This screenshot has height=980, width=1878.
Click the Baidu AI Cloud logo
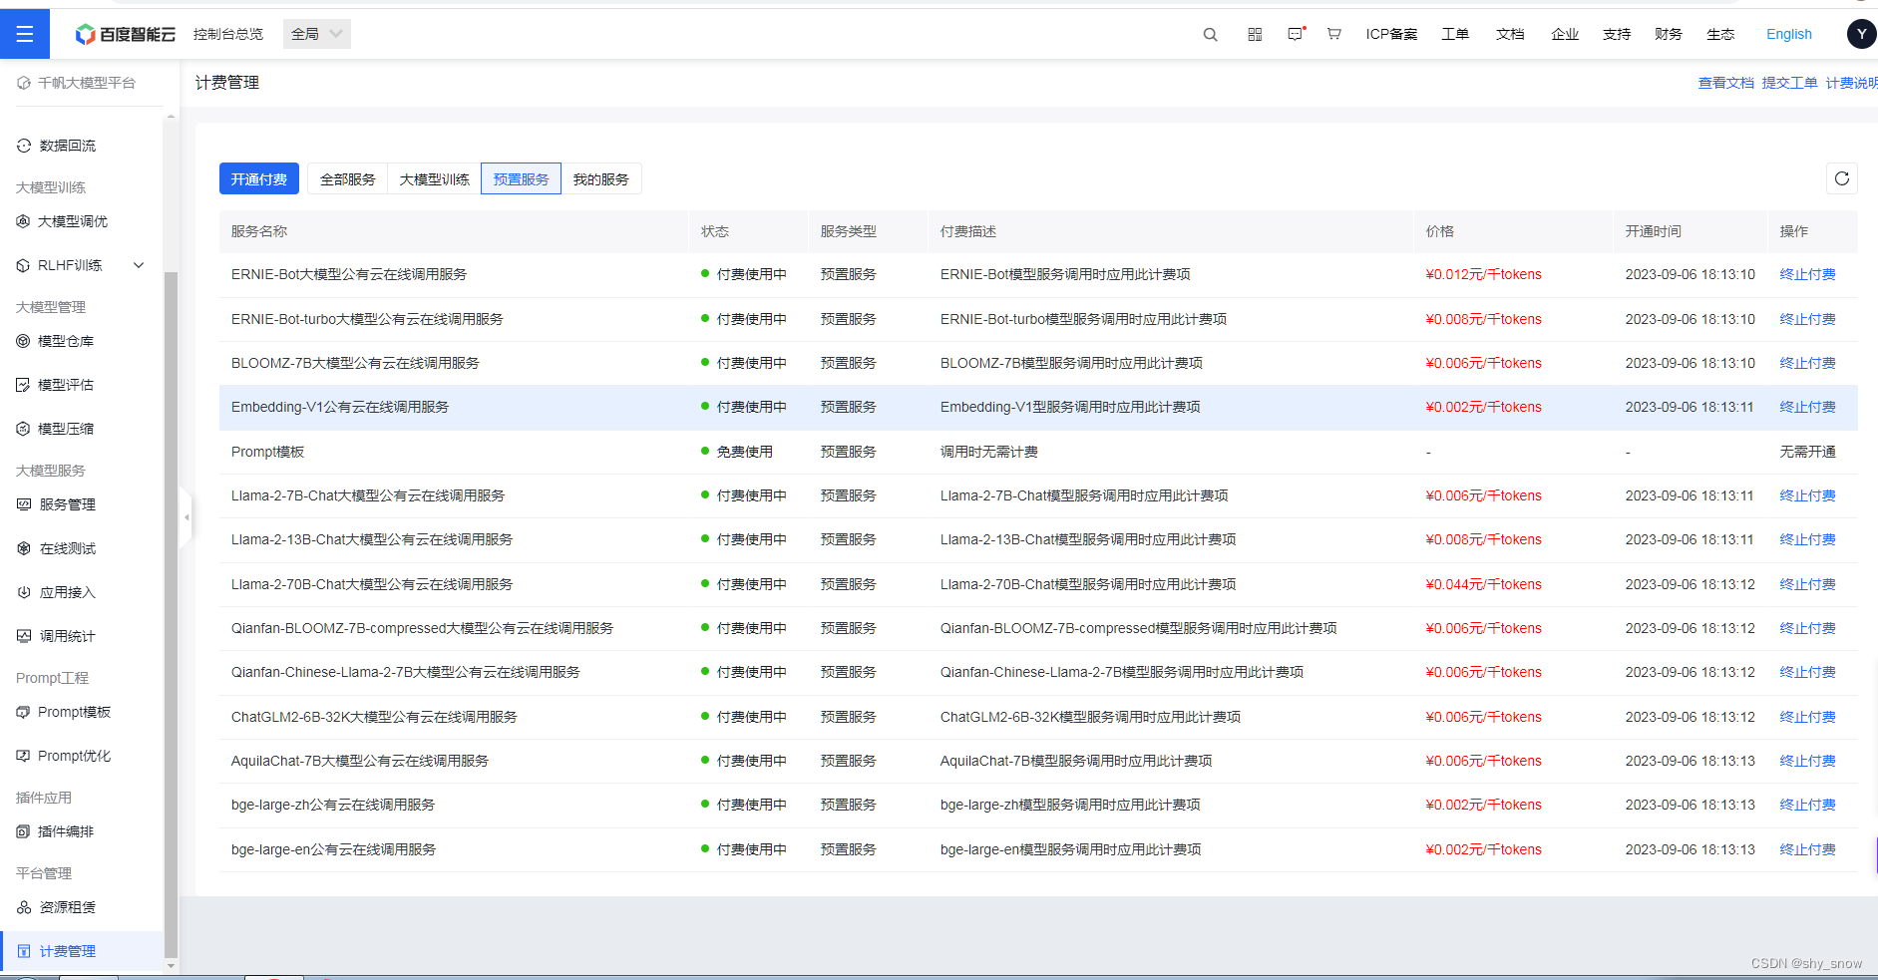126,35
